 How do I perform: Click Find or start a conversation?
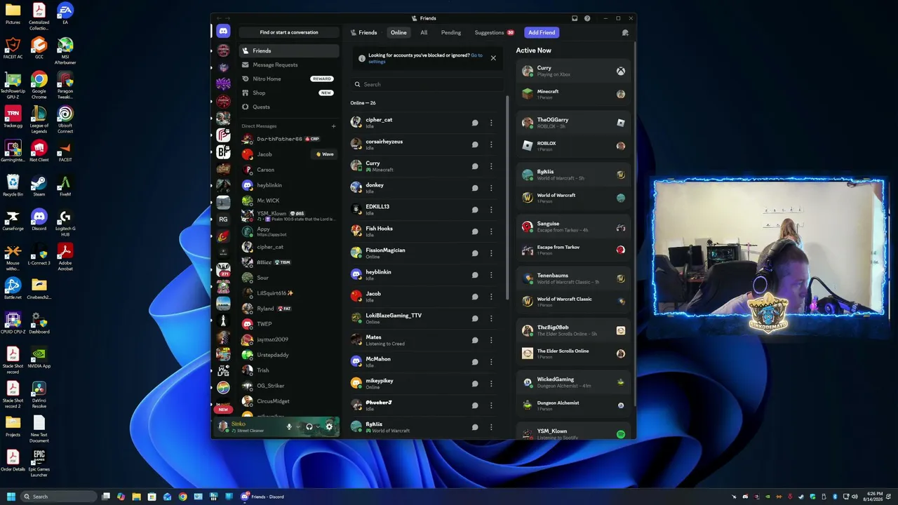click(289, 32)
